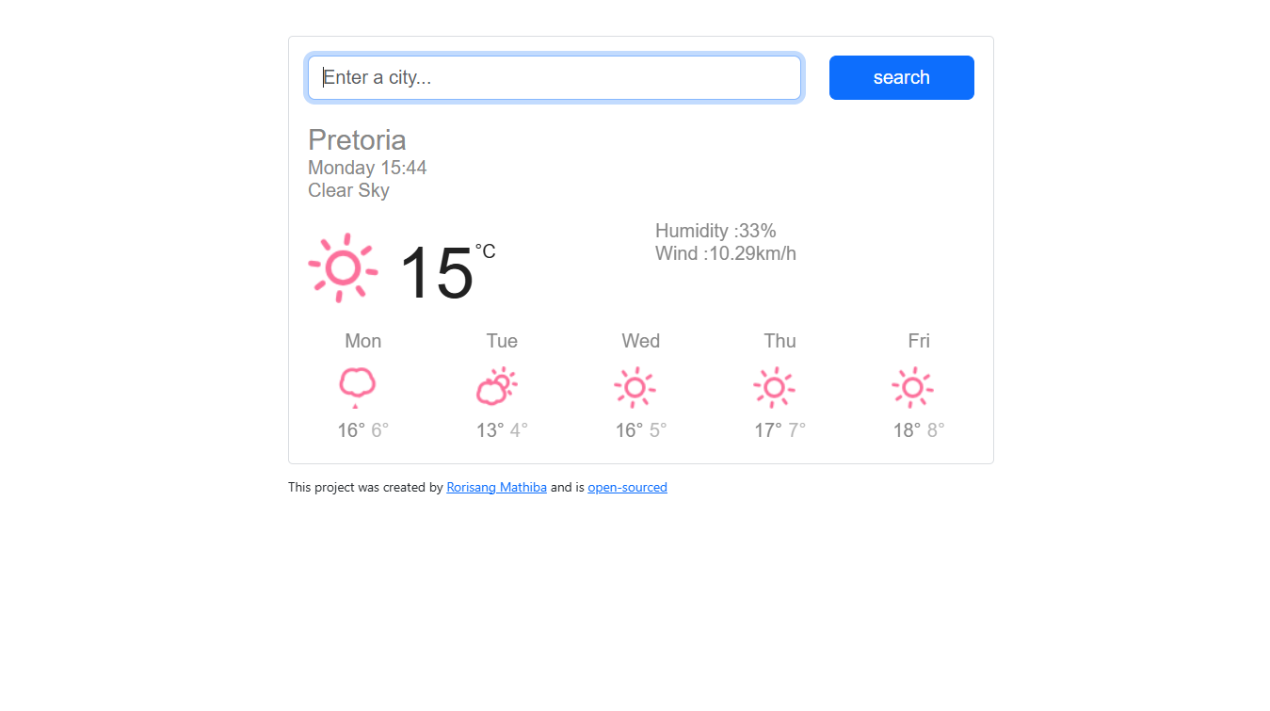Click the Tue forecast day label
The image size is (1270, 711).
[502, 341]
